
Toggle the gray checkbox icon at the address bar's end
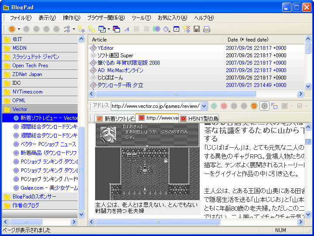(300, 106)
